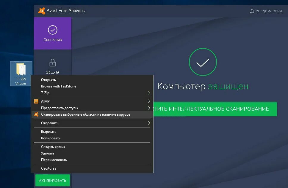
Task: Expand the Предоставить доступ к submenu arrow
Action: (x=149, y=108)
